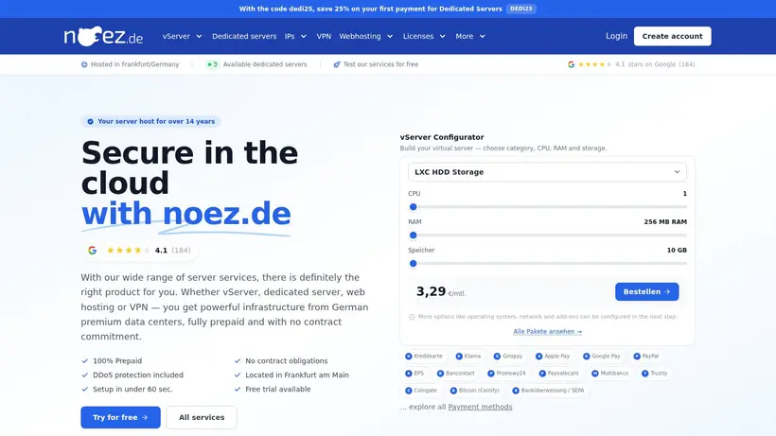Click the Google icon in top rating bar

[x=571, y=64]
